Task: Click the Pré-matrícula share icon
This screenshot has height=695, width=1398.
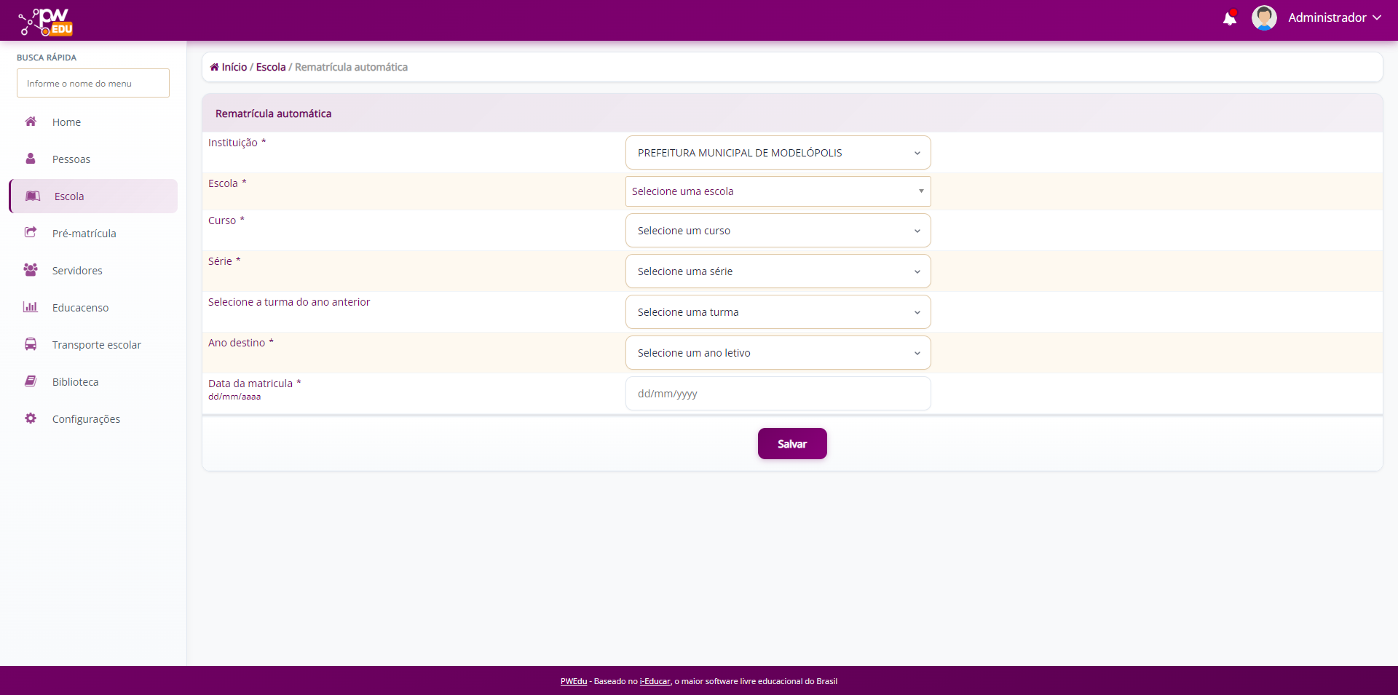Action: tap(31, 233)
